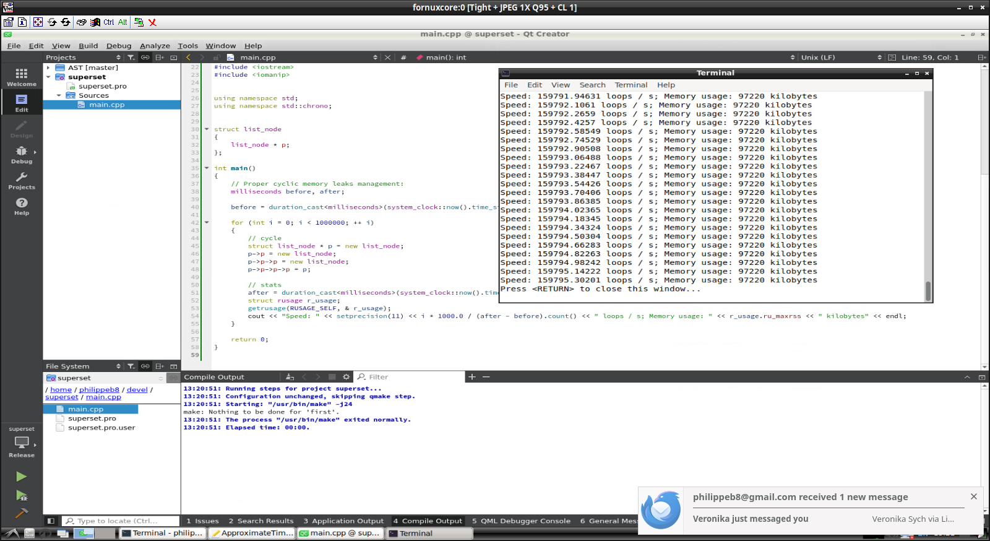This screenshot has height=541, width=990.
Task: Split the editor with top-right icon
Action: 981,58
